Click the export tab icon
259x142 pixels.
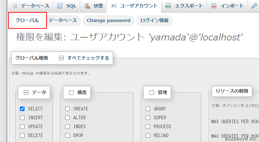[x=168, y=6]
